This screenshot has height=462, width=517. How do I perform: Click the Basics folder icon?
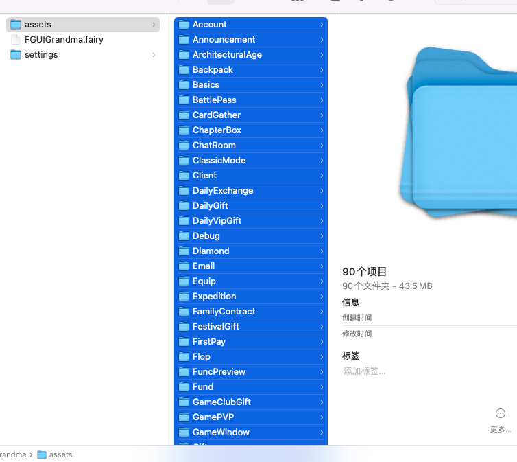[x=184, y=85]
